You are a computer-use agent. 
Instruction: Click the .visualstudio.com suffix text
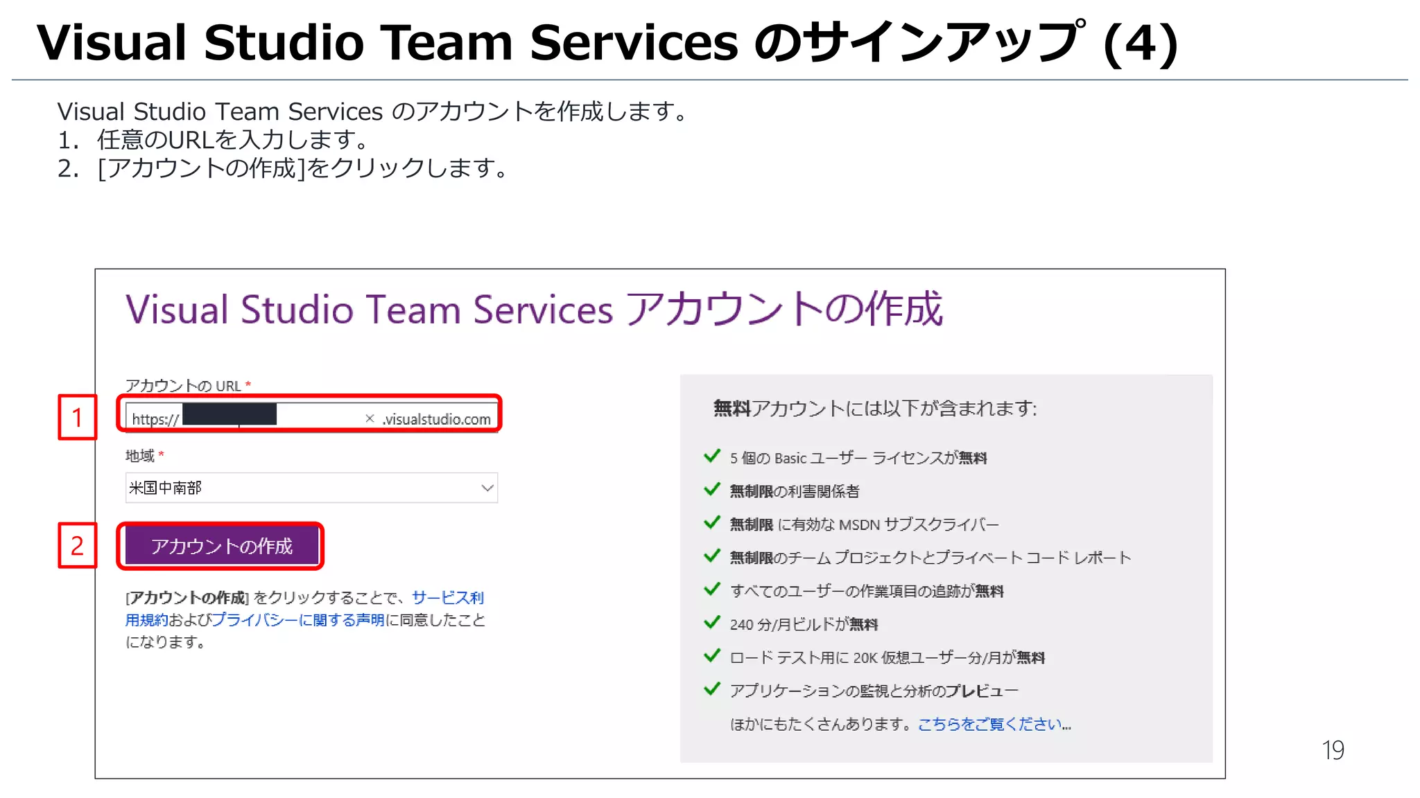click(437, 419)
